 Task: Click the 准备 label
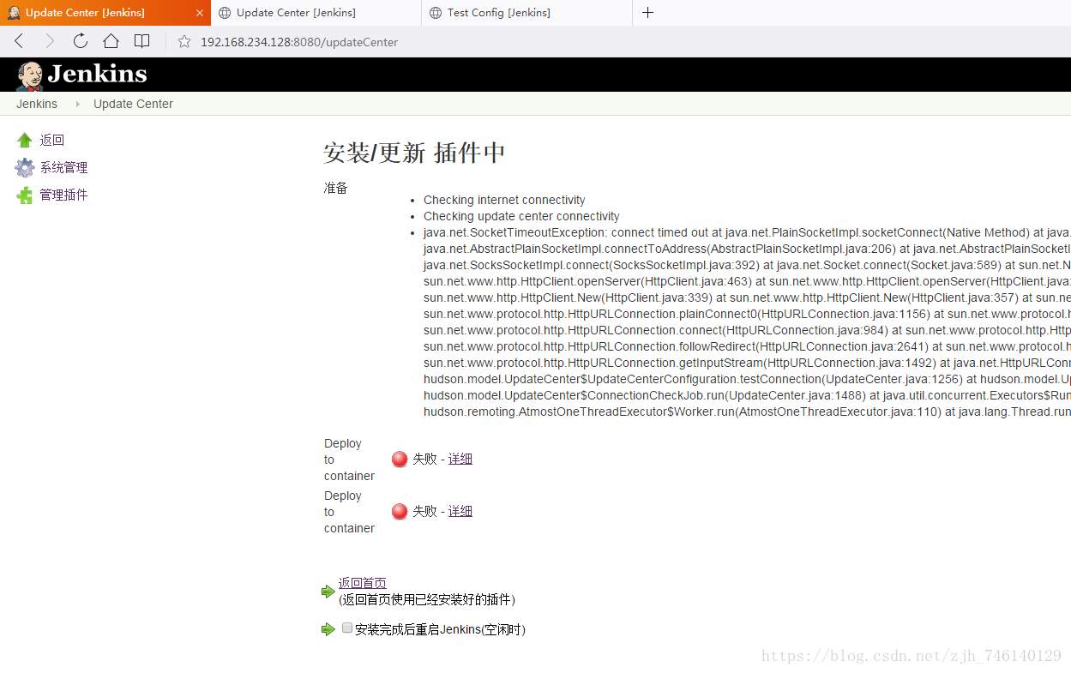(335, 188)
